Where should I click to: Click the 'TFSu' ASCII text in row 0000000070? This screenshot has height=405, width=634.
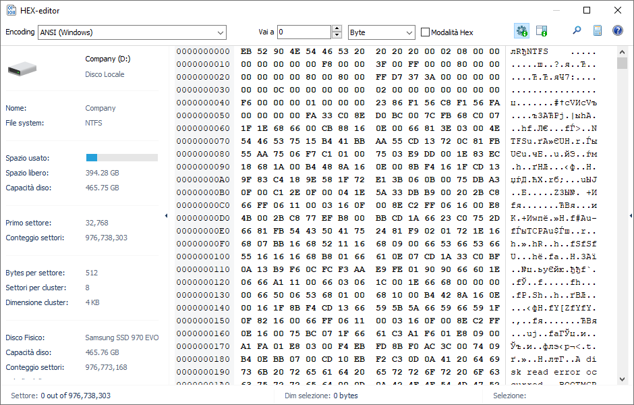click(x=521, y=141)
